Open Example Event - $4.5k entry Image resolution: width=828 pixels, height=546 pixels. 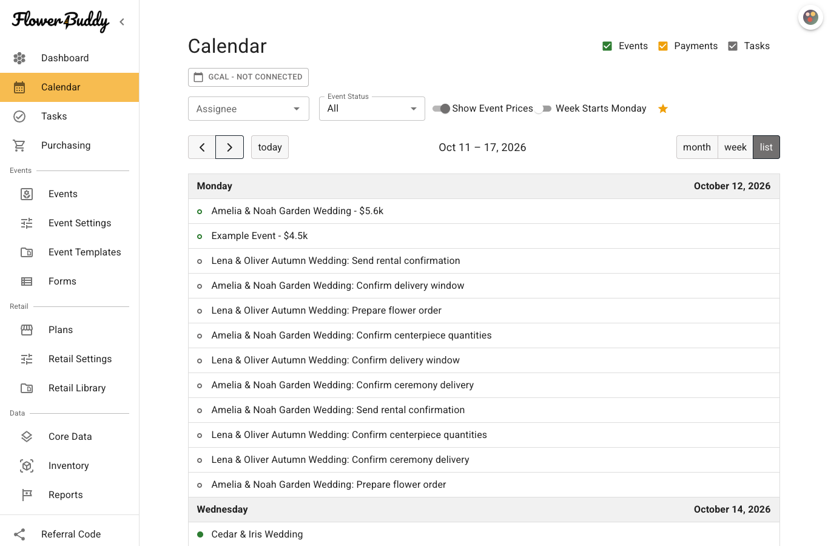coord(483,236)
